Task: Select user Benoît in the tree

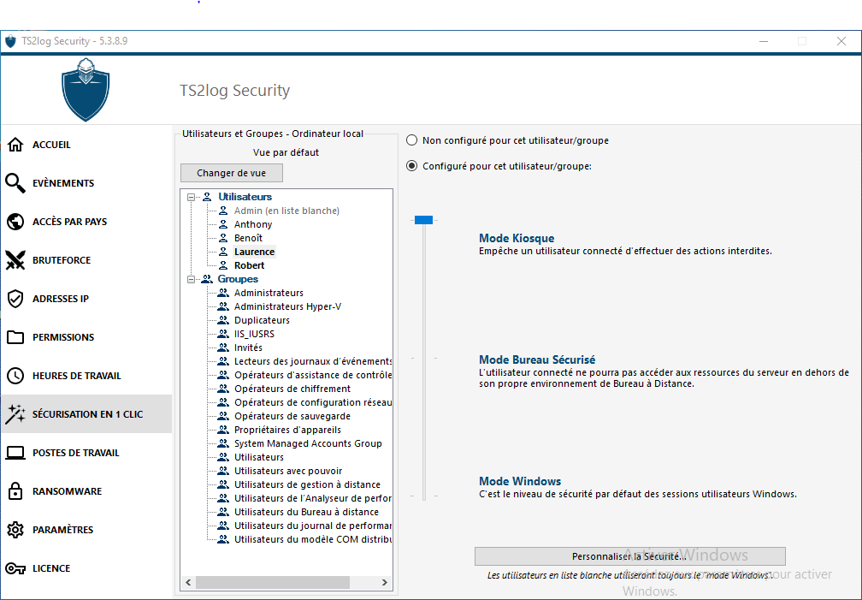Action: coord(248,238)
